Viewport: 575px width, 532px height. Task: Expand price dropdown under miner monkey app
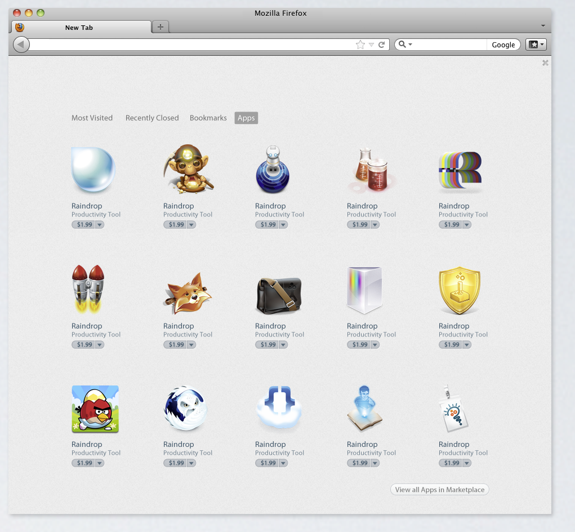(x=191, y=224)
